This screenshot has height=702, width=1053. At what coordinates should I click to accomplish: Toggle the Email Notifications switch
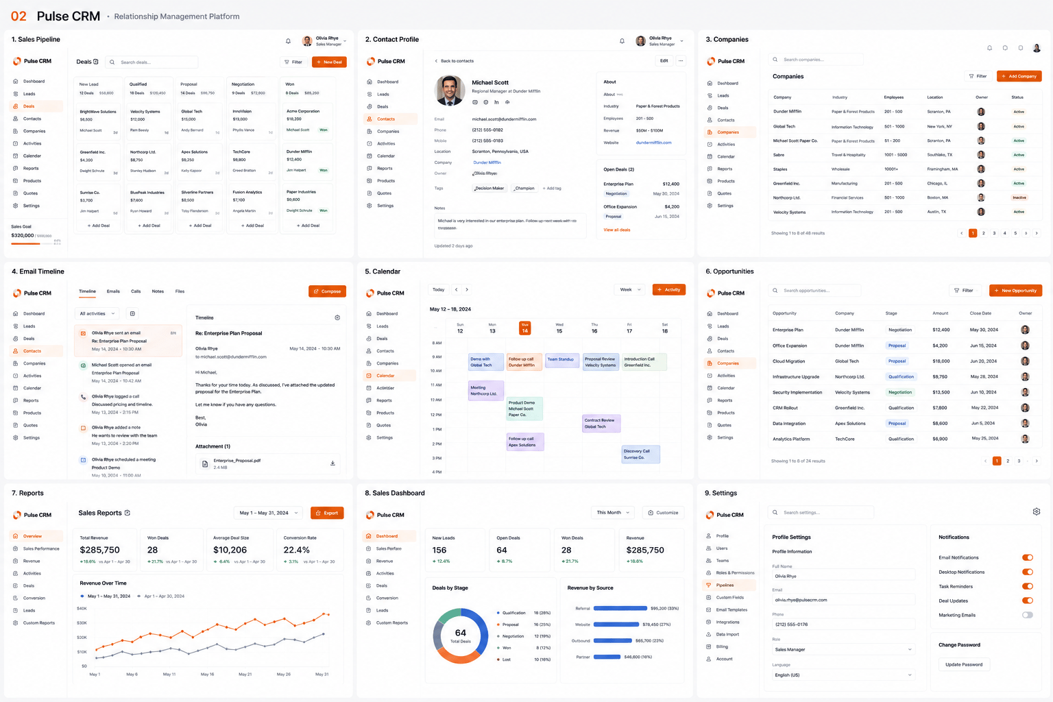[1027, 557]
